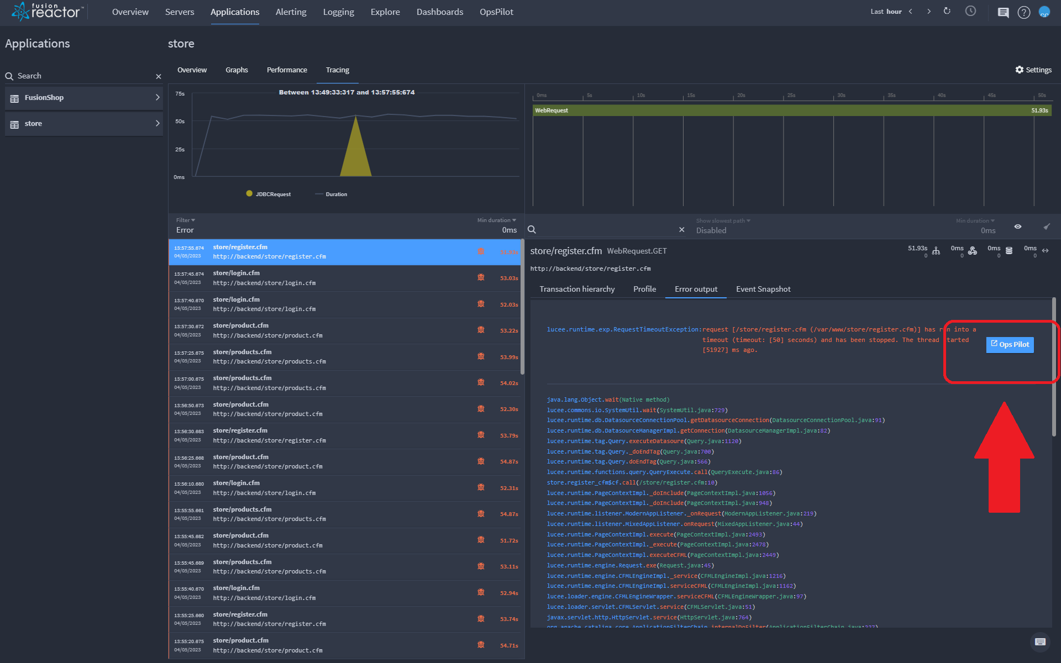This screenshot has height=663, width=1061.
Task: Switch to the Performance tab
Action: (287, 70)
